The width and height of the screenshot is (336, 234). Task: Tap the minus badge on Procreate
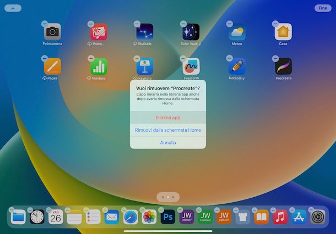[275, 58]
